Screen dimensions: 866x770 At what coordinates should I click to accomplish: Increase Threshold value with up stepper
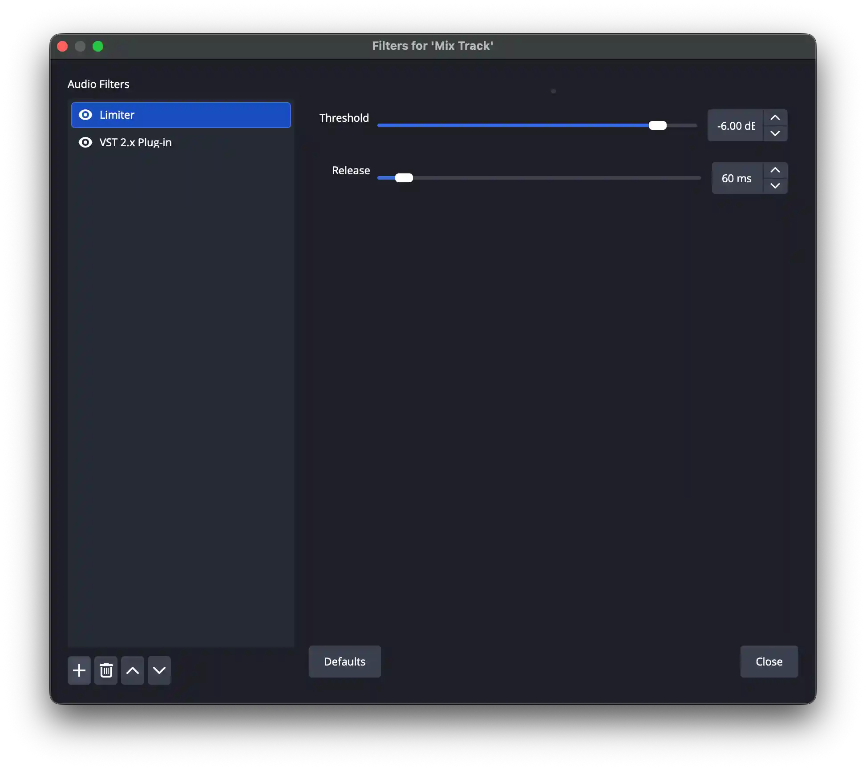[x=775, y=118]
